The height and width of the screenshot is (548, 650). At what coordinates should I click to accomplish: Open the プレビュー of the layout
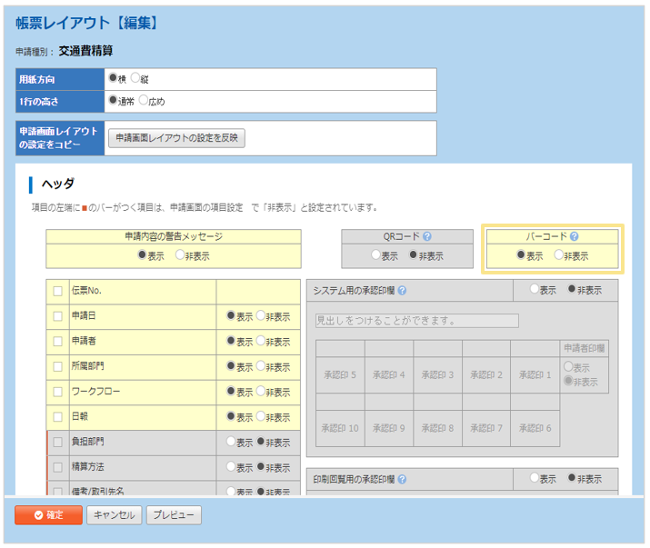click(x=174, y=515)
